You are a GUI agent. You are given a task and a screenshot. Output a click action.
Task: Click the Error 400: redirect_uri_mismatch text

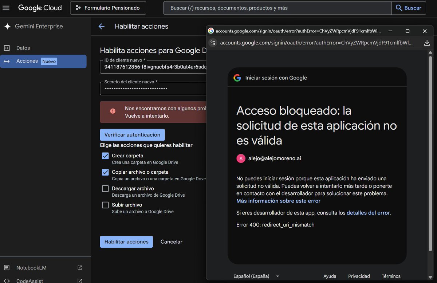(x=275, y=225)
